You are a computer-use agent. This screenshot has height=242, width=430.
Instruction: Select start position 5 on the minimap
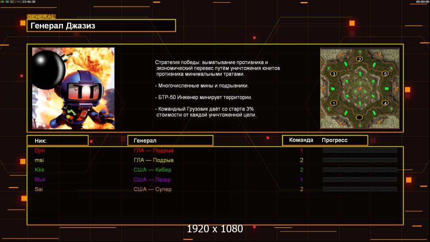(385, 74)
